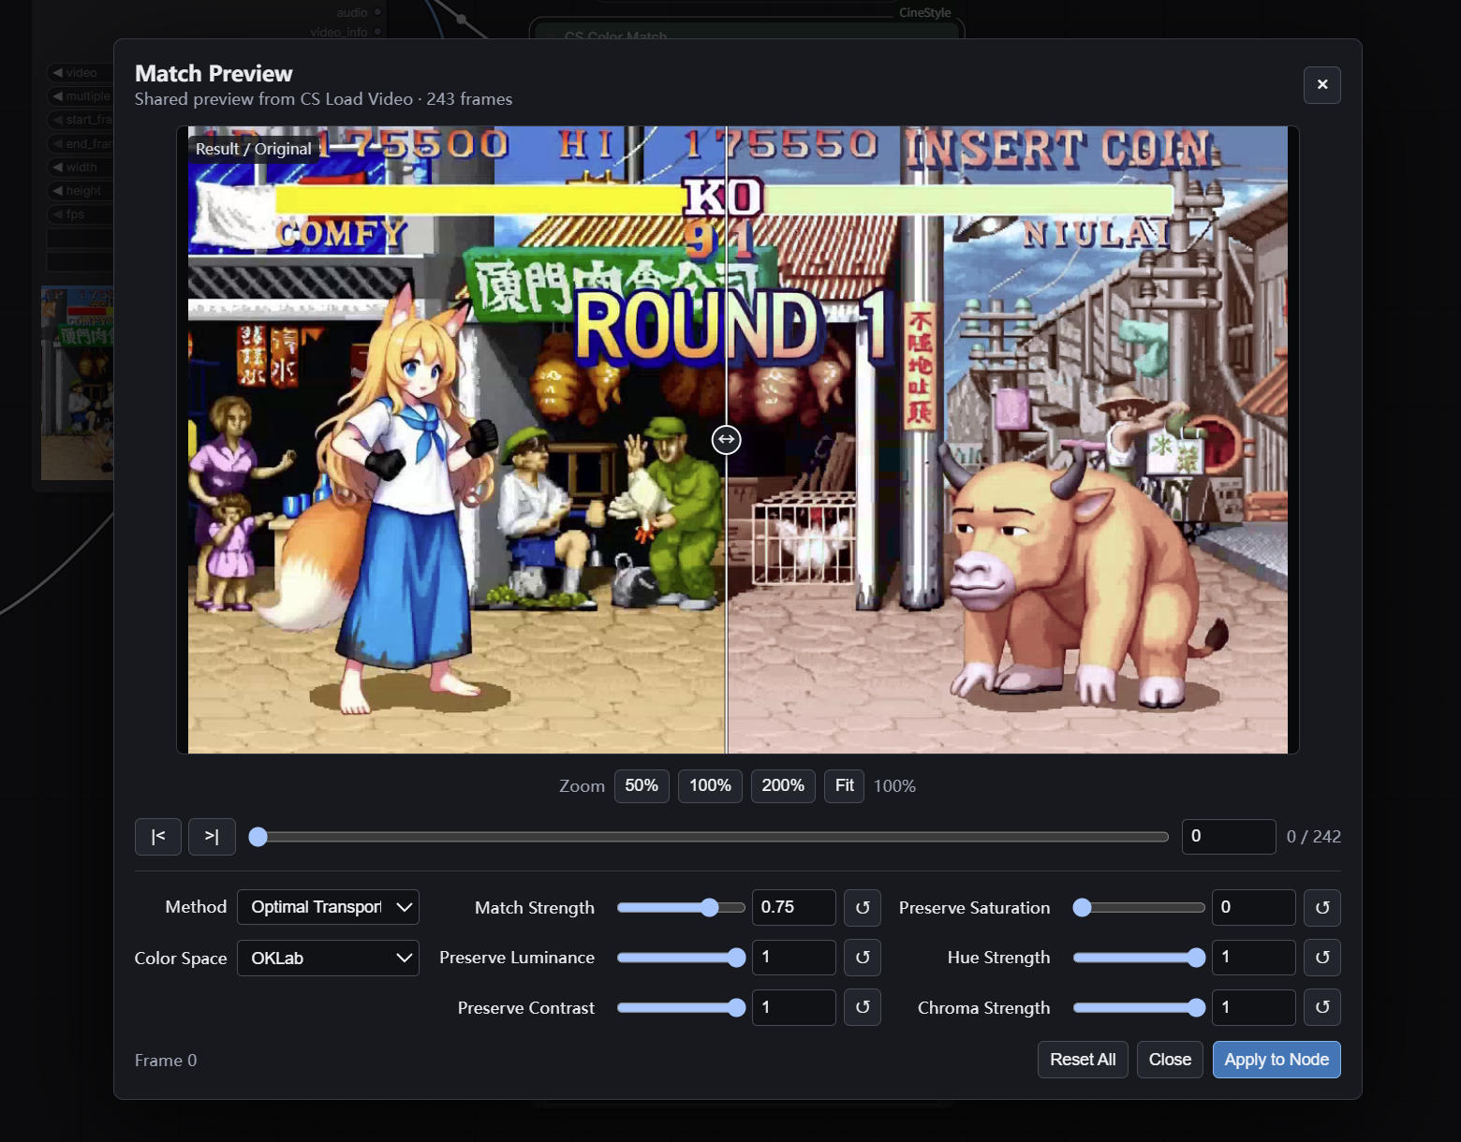Click Reset All button
The width and height of the screenshot is (1461, 1142).
point(1083,1060)
